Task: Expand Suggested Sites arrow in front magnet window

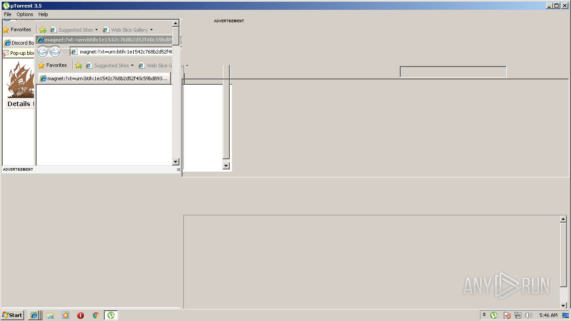Action: [132, 66]
